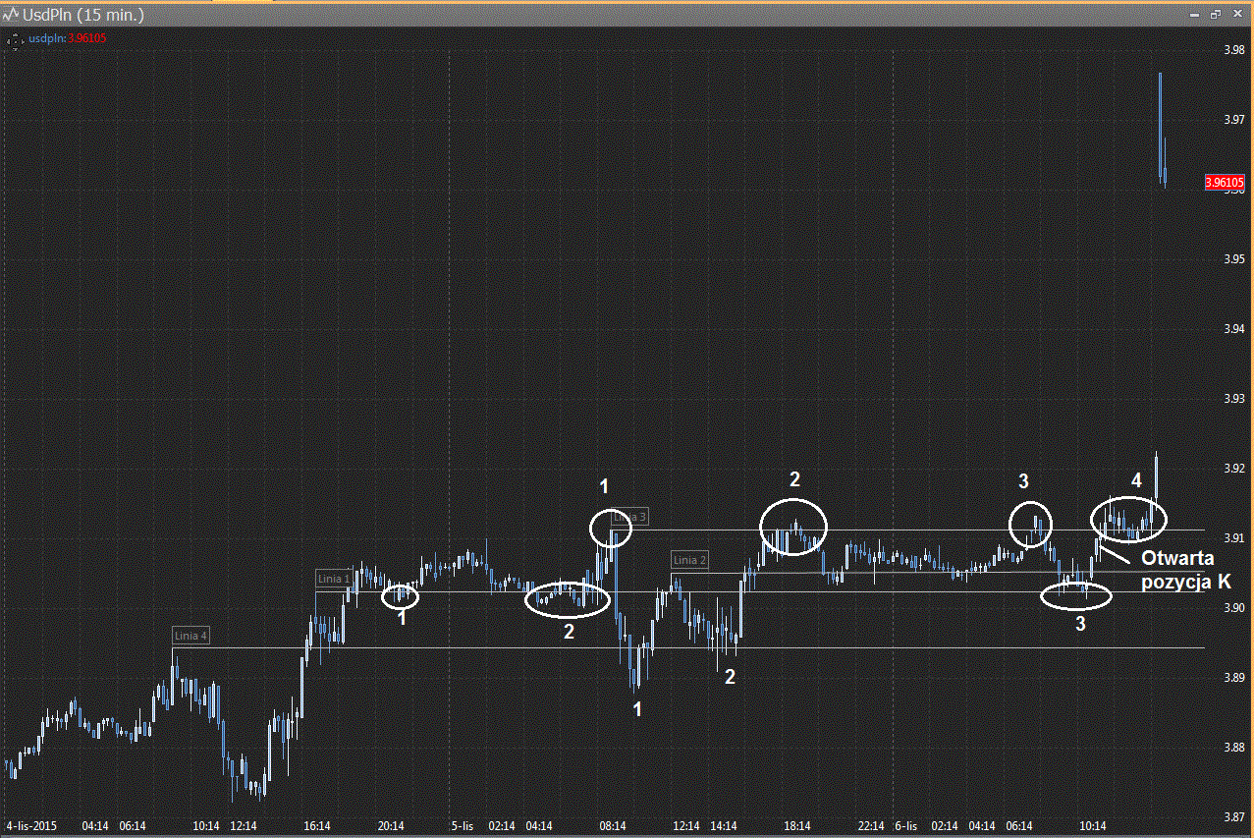Restore down the UsdPln chart window

(x=1216, y=15)
